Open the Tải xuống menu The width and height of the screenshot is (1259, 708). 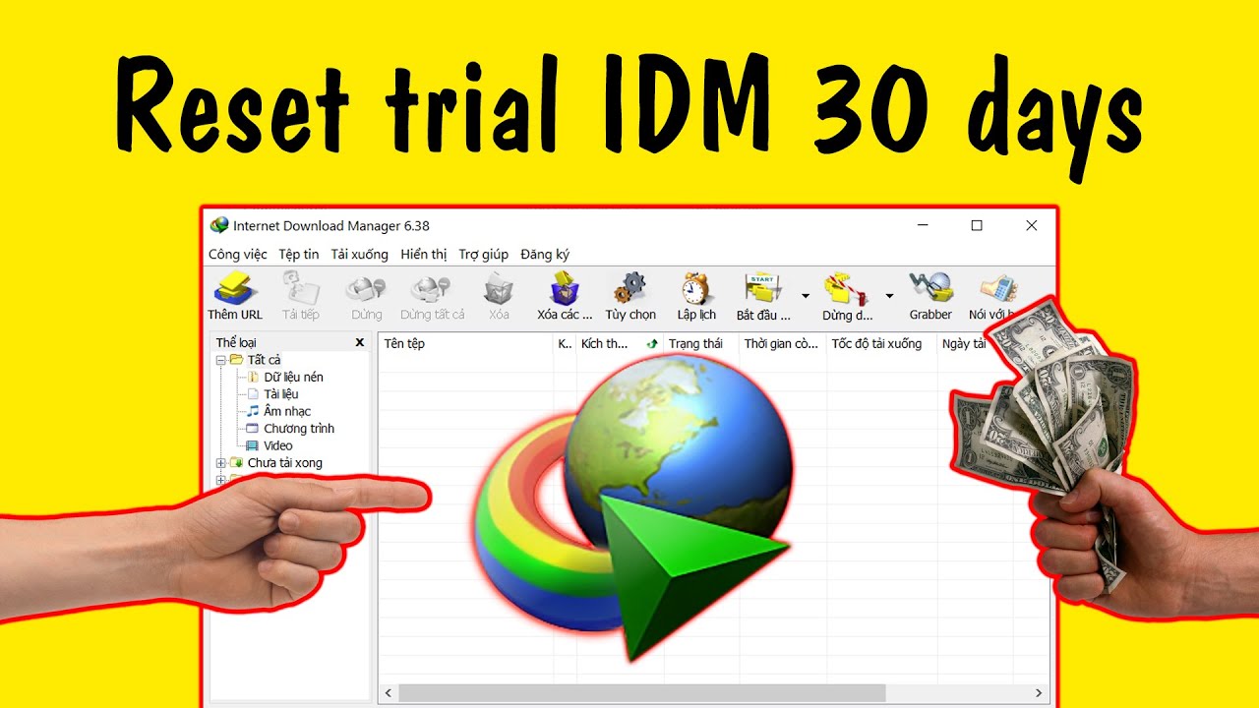(x=360, y=254)
